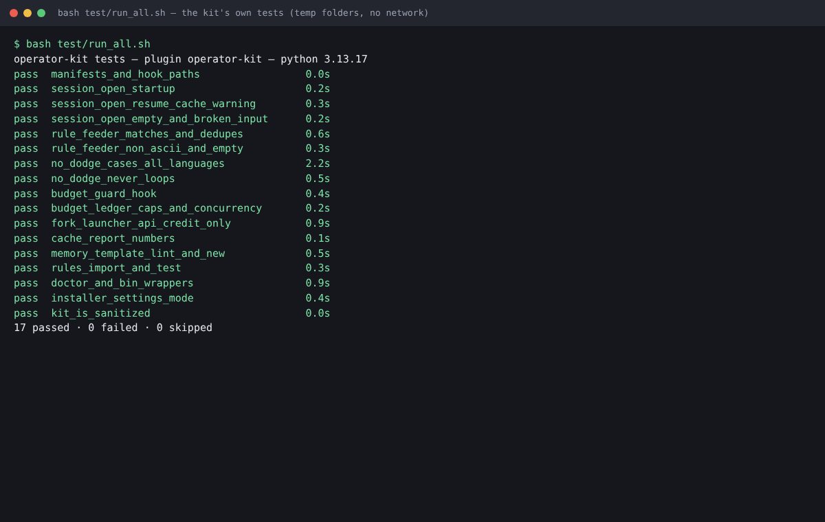
Task: Click the 'pass' status before budget_guard_hook
Action: pos(26,194)
